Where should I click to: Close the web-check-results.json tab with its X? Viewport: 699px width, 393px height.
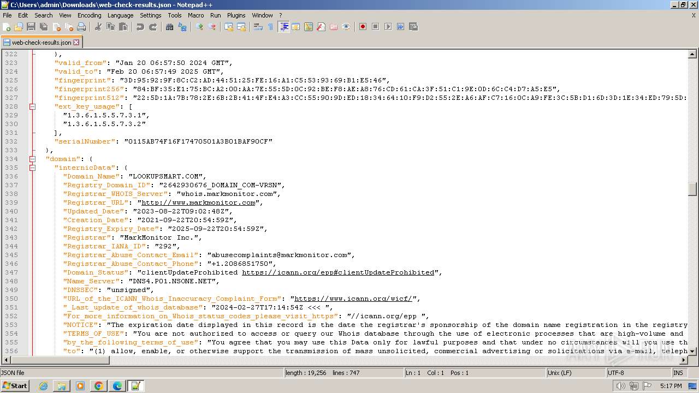[x=76, y=42]
